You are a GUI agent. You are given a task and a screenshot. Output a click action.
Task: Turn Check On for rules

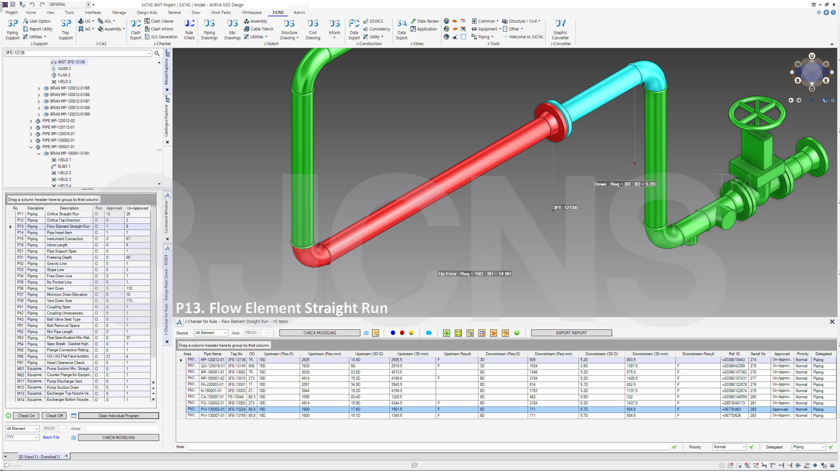point(26,416)
